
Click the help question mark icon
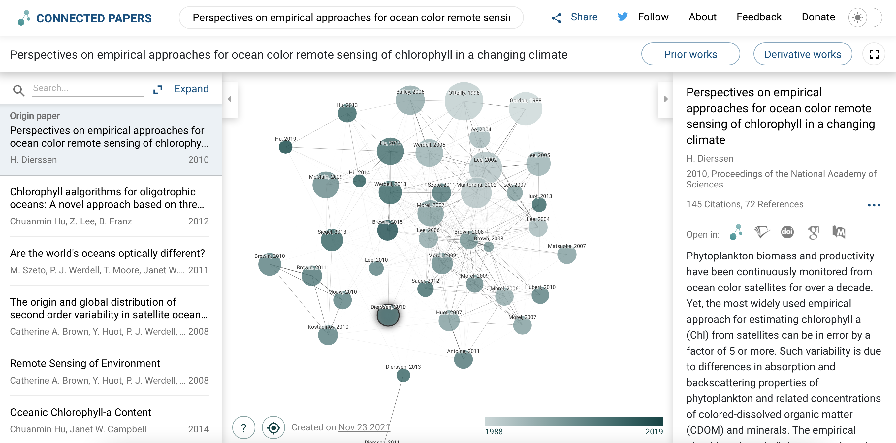pos(243,427)
